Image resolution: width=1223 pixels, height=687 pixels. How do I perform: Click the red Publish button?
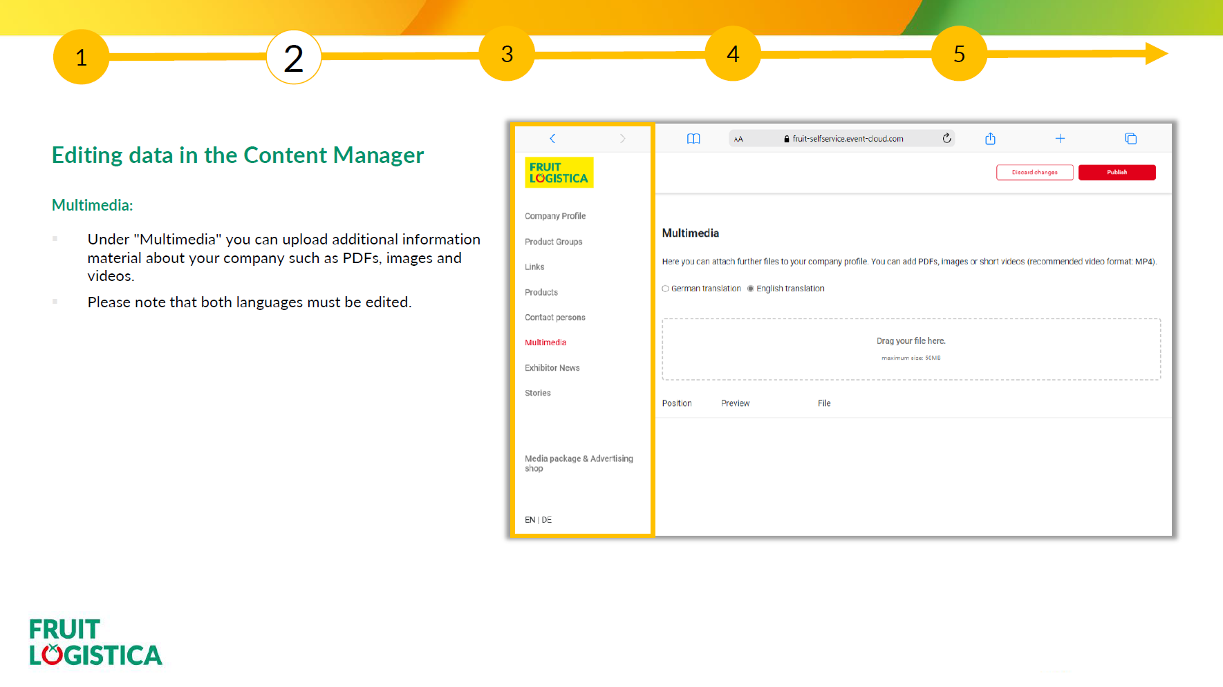coord(1117,173)
